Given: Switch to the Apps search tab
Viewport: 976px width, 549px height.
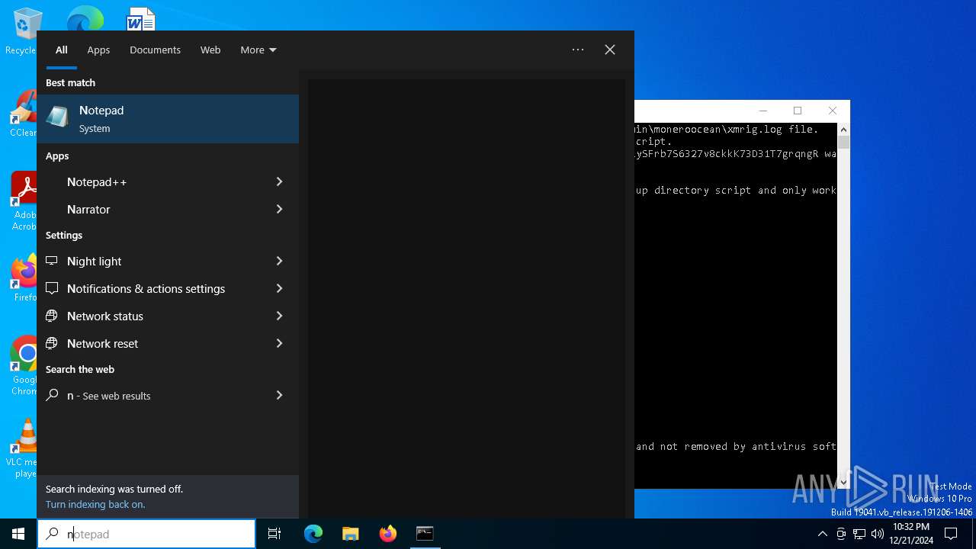Looking at the screenshot, I should coord(98,50).
